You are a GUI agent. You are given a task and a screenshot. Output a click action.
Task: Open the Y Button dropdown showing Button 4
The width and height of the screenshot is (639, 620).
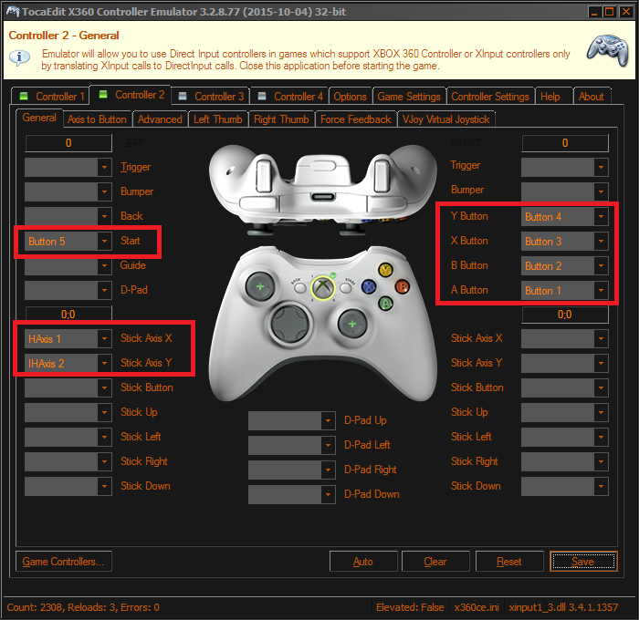[x=565, y=217]
